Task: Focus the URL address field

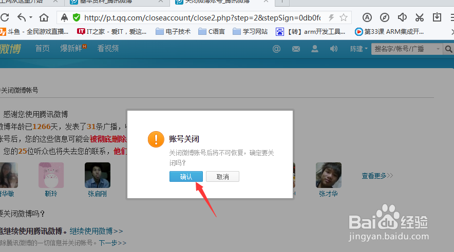Action: (x=202, y=18)
